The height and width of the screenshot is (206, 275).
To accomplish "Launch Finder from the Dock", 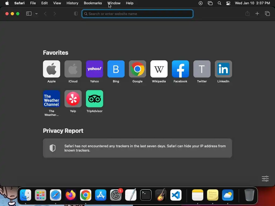I will (x=26, y=195).
